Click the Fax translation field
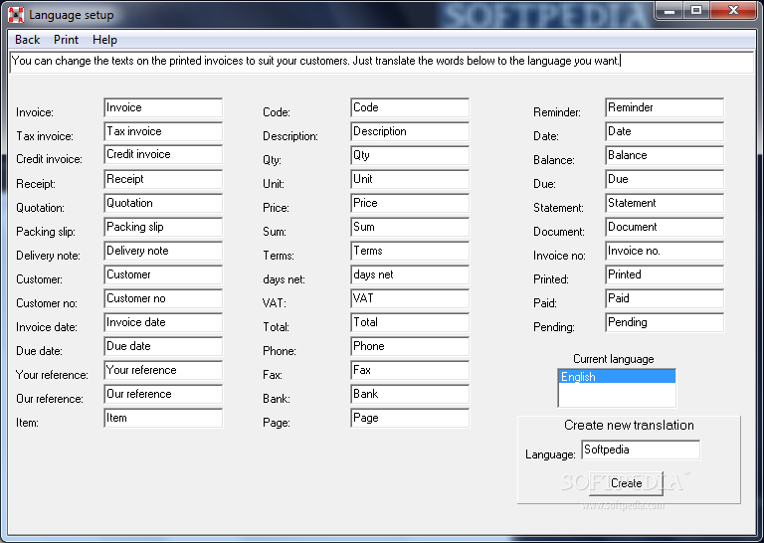This screenshot has height=543, width=764. (410, 370)
